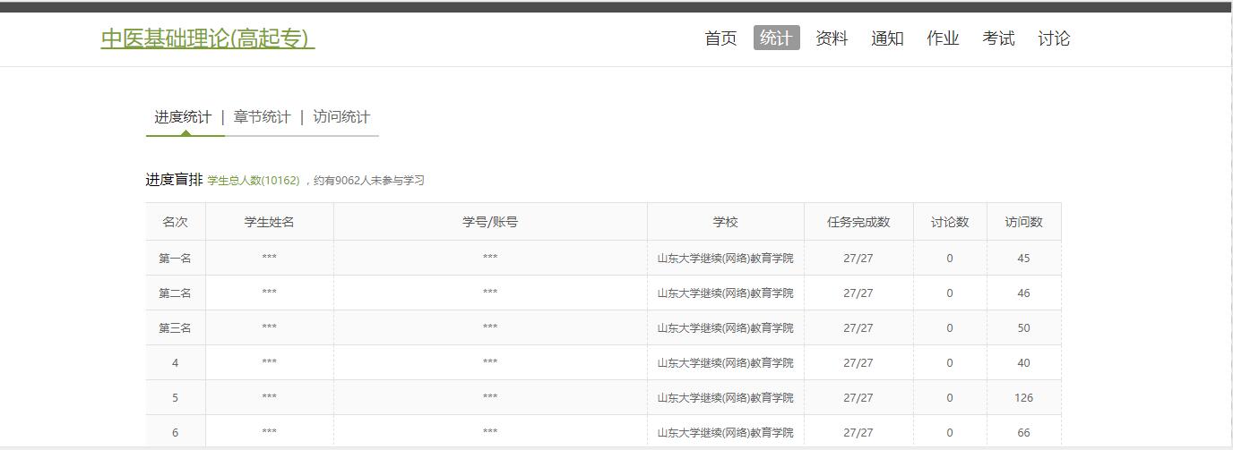Open the 讨论 navigation item
This screenshot has width=1233, height=450.
(x=1054, y=38)
